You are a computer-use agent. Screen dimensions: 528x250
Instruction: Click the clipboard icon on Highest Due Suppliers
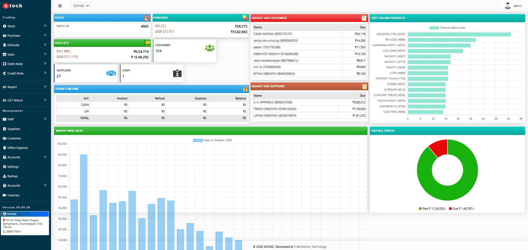(x=364, y=87)
